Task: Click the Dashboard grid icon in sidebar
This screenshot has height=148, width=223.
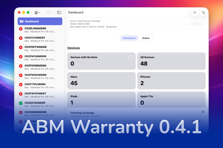Action: coord(21,21)
